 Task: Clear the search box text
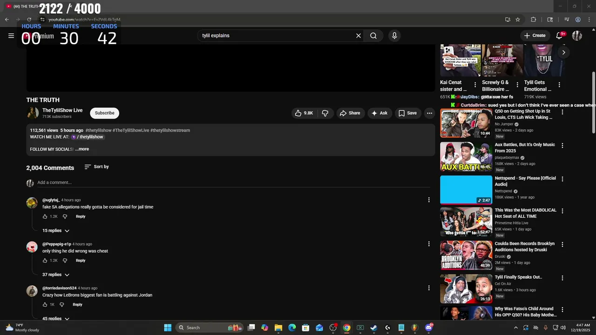[359, 35]
